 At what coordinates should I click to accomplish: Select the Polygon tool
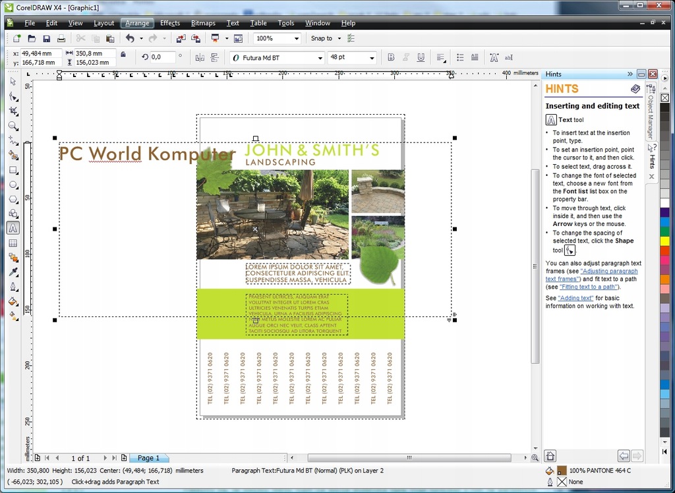coord(12,199)
